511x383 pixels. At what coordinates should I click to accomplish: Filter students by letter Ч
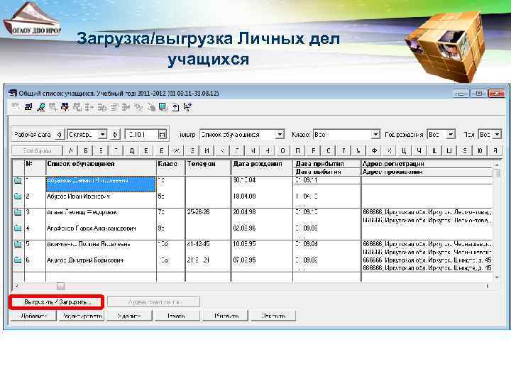(419, 151)
